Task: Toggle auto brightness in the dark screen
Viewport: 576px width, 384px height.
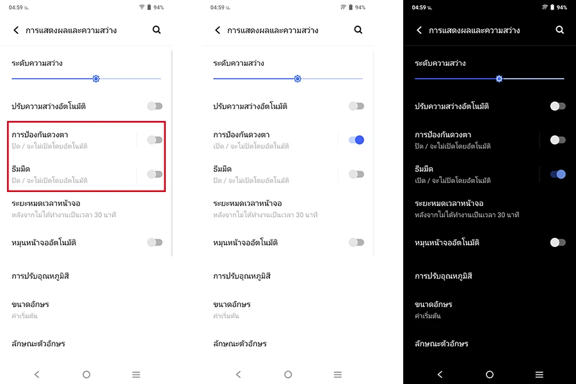Action: 557,106
